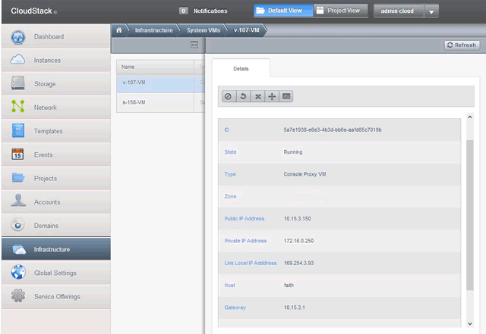Destroy the system VM with the X icon
This screenshot has height=334, width=486.
coord(257,96)
